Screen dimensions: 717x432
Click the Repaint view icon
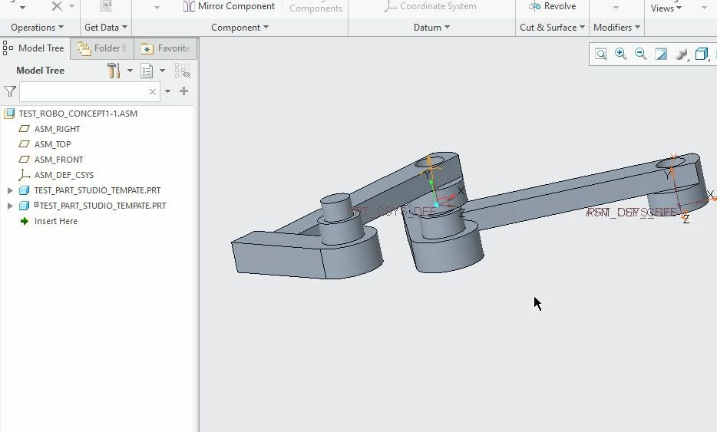pyautogui.click(x=661, y=54)
